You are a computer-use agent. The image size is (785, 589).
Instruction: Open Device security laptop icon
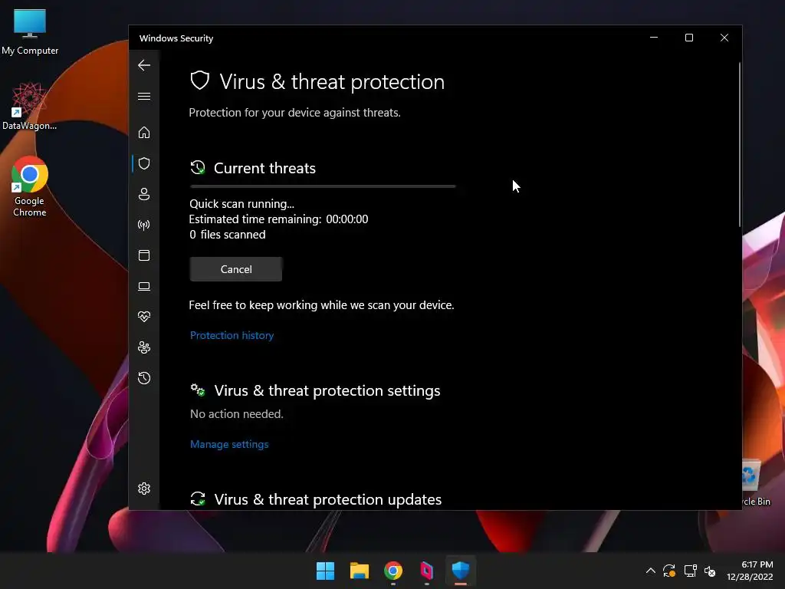144,287
